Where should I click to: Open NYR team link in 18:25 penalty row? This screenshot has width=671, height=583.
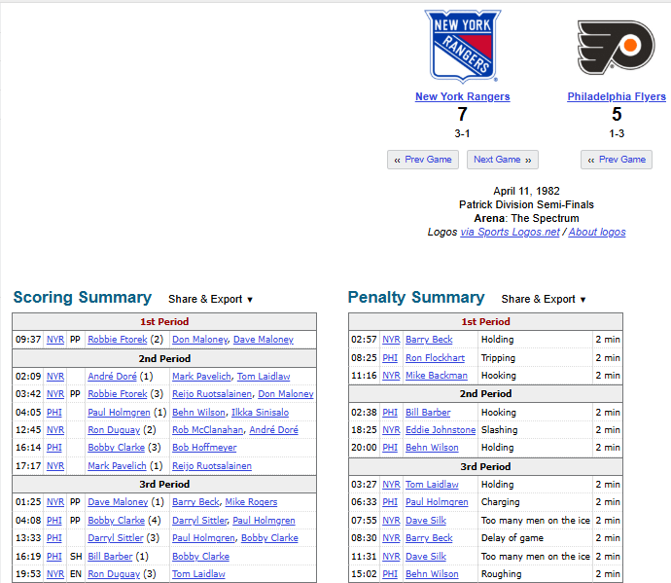point(391,430)
